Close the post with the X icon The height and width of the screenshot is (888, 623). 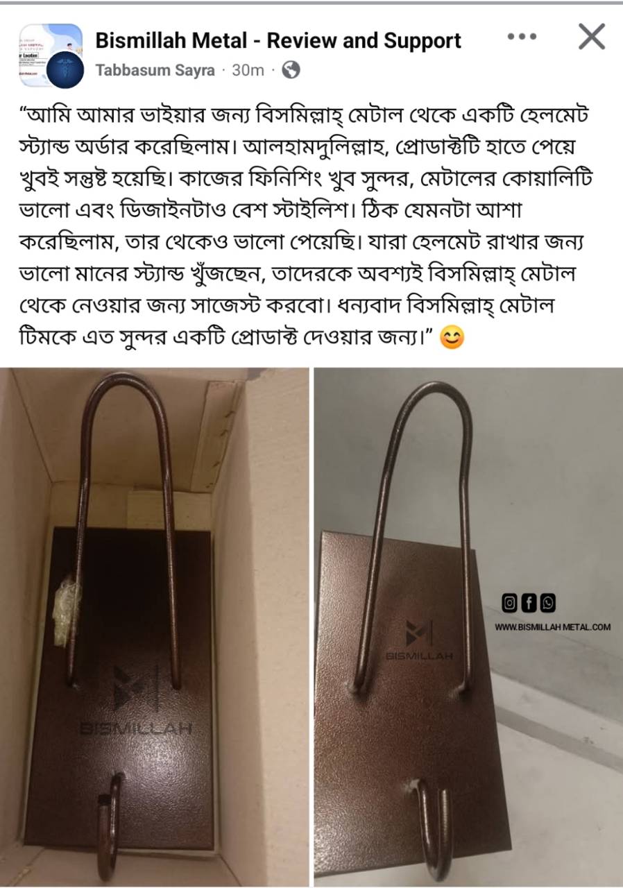tap(592, 37)
